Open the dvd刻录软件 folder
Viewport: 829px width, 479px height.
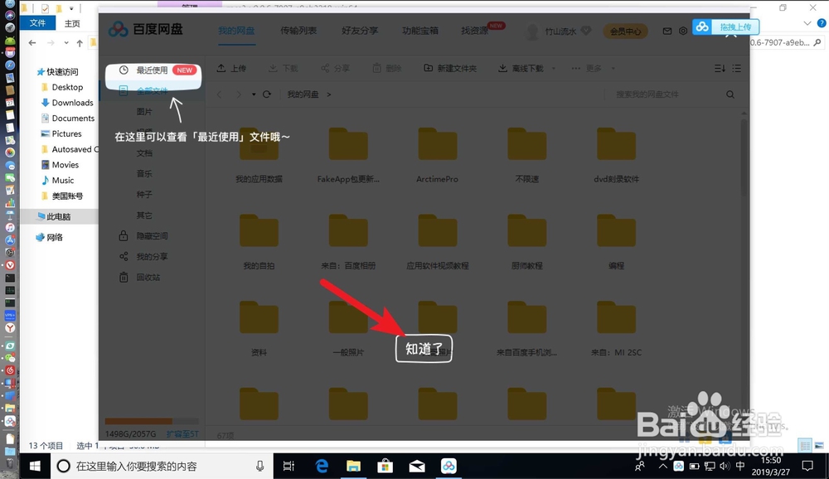point(616,155)
